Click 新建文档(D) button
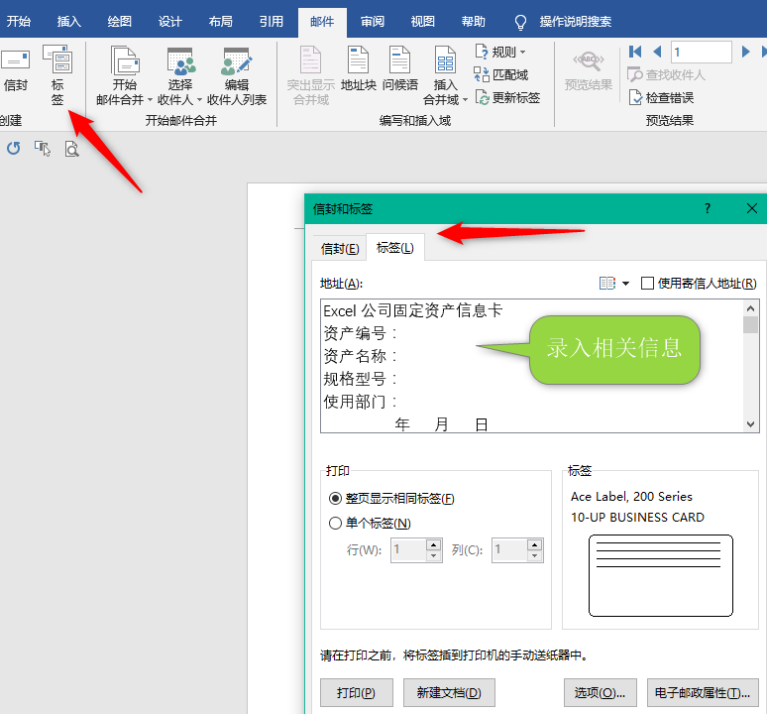Screen dimensions: 767x714 [449, 692]
